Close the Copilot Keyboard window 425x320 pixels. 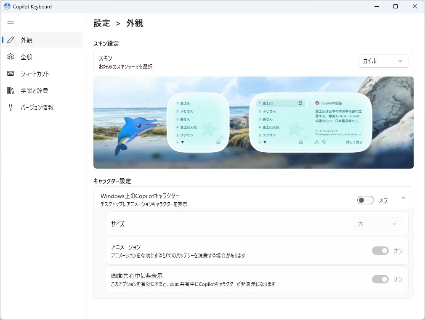pos(415,6)
